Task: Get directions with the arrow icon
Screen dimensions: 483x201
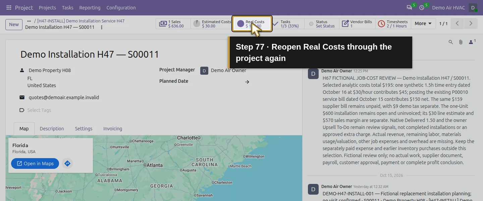Action: [67, 163]
